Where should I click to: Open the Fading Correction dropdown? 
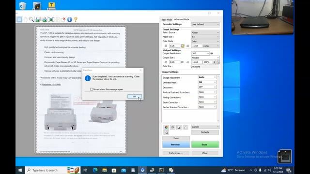pyautogui.click(x=207, y=97)
